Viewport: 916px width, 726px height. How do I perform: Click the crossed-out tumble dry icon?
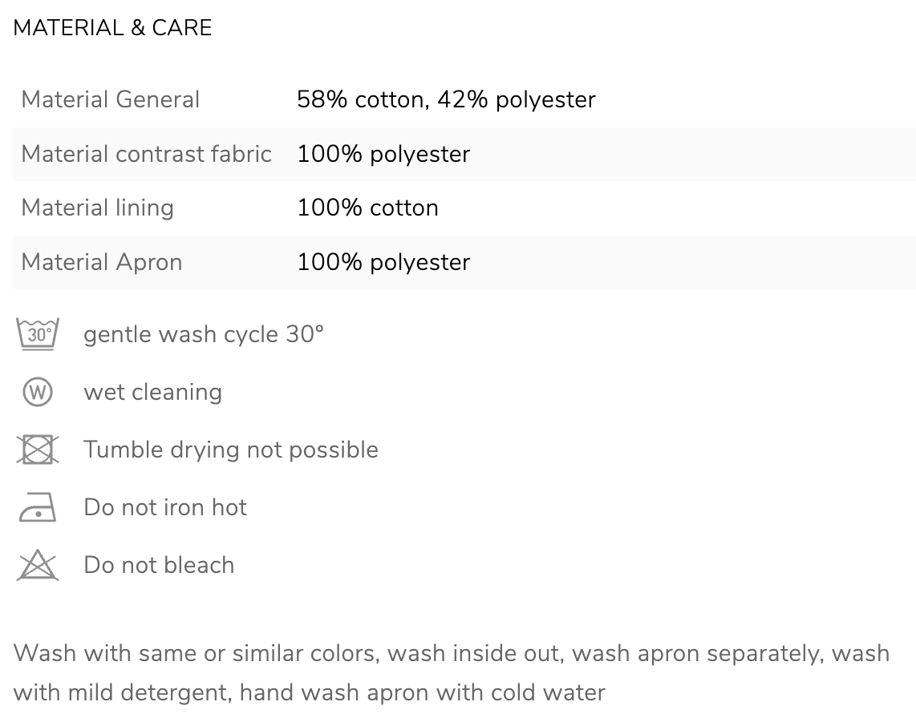click(x=38, y=450)
